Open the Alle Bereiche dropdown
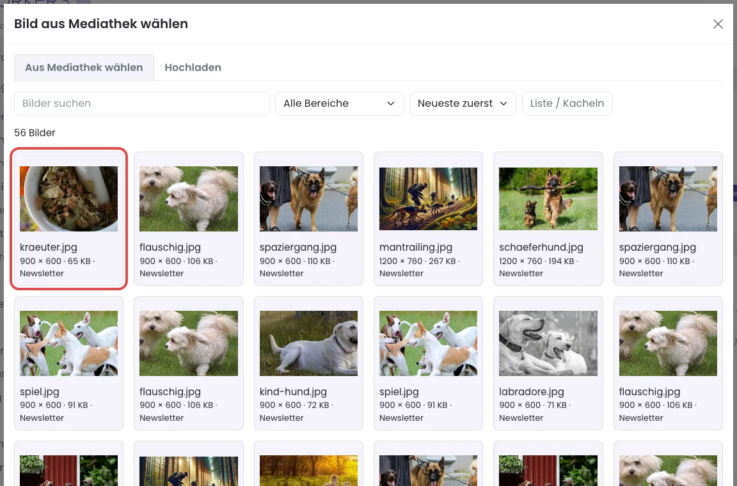The width and height of the screenshot is (737, 486). click(339, 104)
